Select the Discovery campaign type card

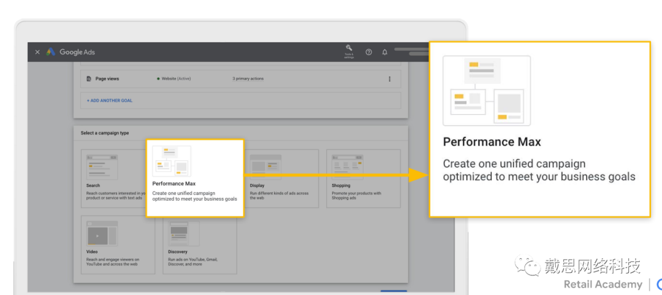pos(200,245)
